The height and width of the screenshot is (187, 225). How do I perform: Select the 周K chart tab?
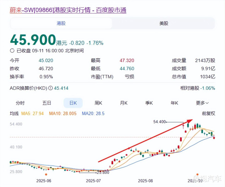99,103
